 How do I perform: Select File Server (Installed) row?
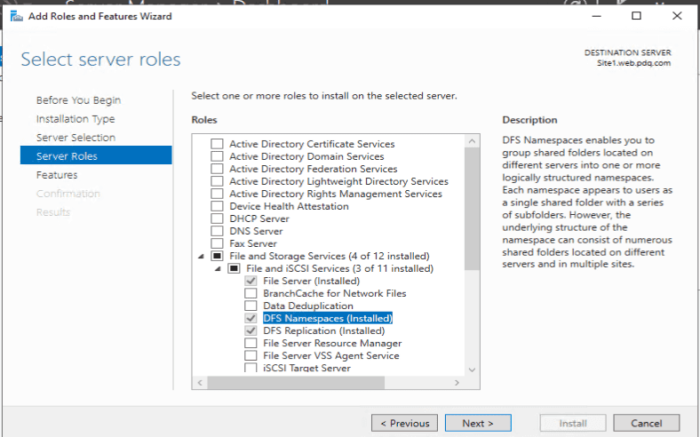tap(311, 281)
